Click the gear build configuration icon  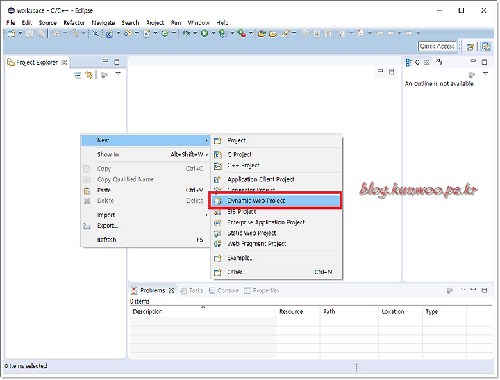[56, 33]
